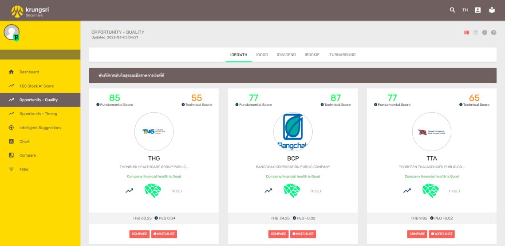
Task: Switch to IGOOD tab
Action: pos(262,55)
